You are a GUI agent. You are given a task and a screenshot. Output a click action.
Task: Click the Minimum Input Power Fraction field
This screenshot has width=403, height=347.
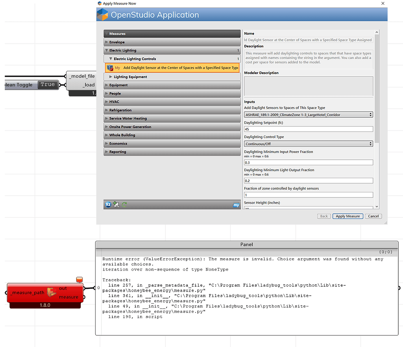point(309,162)
